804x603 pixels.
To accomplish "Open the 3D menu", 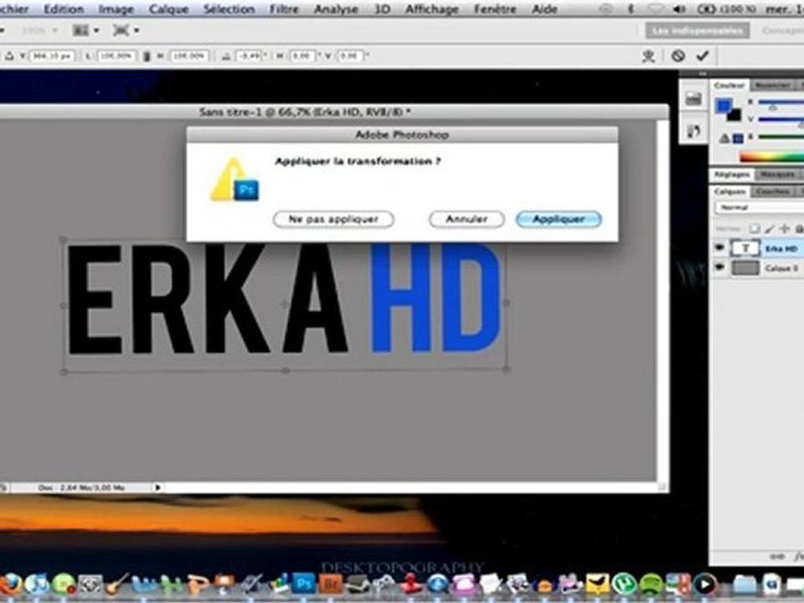I will tap(382, 9).
